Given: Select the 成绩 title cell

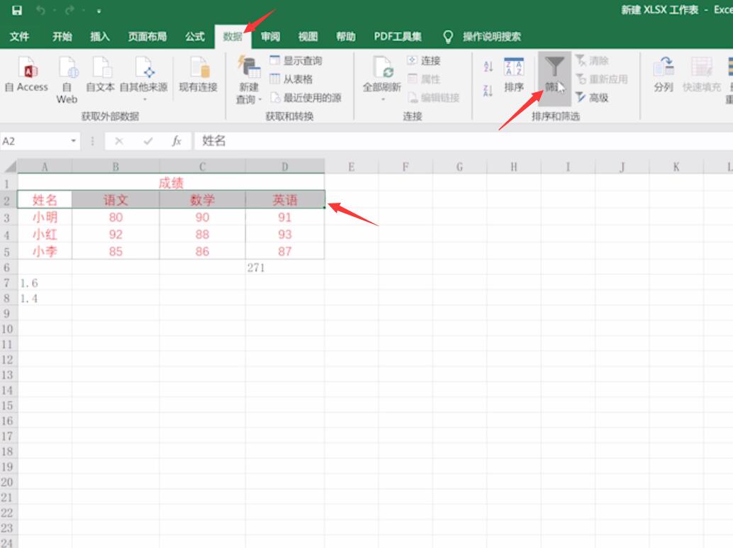Looking at the screenshot, I should [x=171, y=183].
